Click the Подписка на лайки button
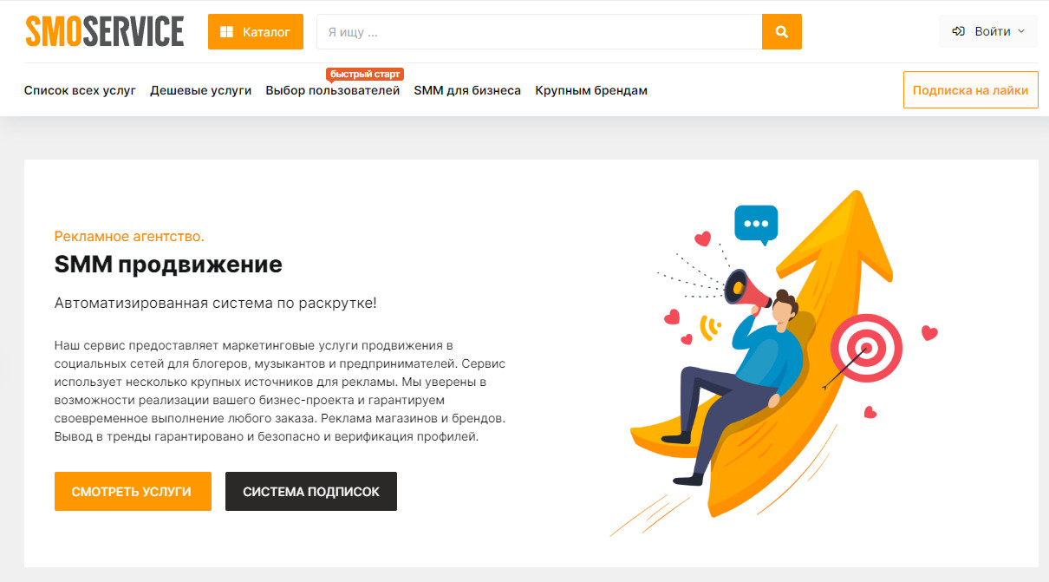Screen dimensions: 1049x582 971,90
